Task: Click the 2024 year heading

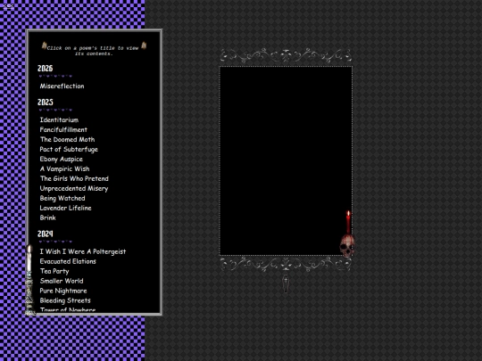Action: tap(46, 234)
